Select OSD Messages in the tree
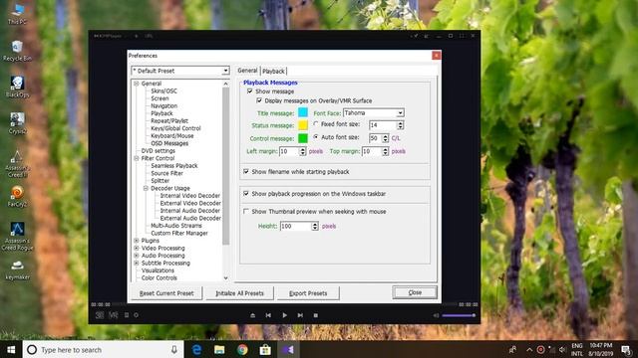The width and height of the screenshot is (638, 358). click(x=169, y=143)
